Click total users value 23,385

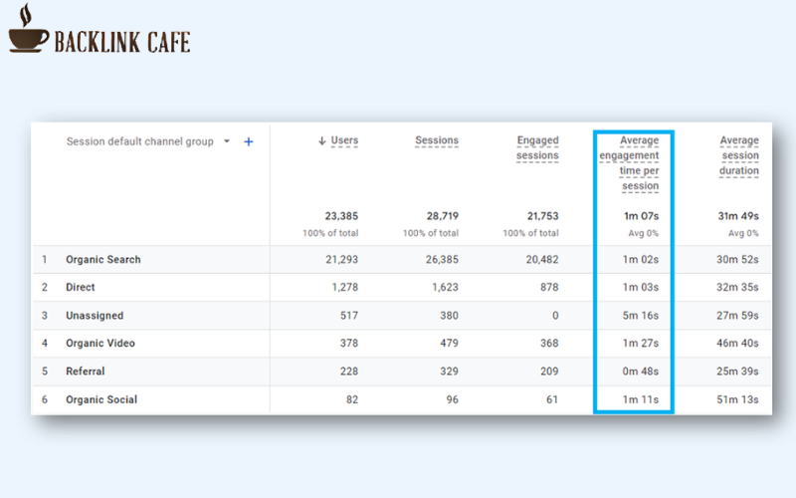point(341,216)
